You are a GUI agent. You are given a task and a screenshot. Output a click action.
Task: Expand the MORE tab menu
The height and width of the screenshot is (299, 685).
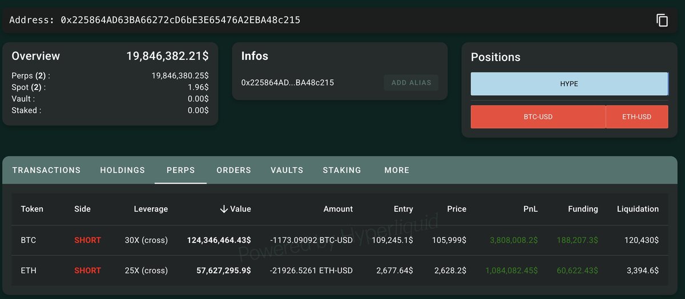(x=397, y=170)
